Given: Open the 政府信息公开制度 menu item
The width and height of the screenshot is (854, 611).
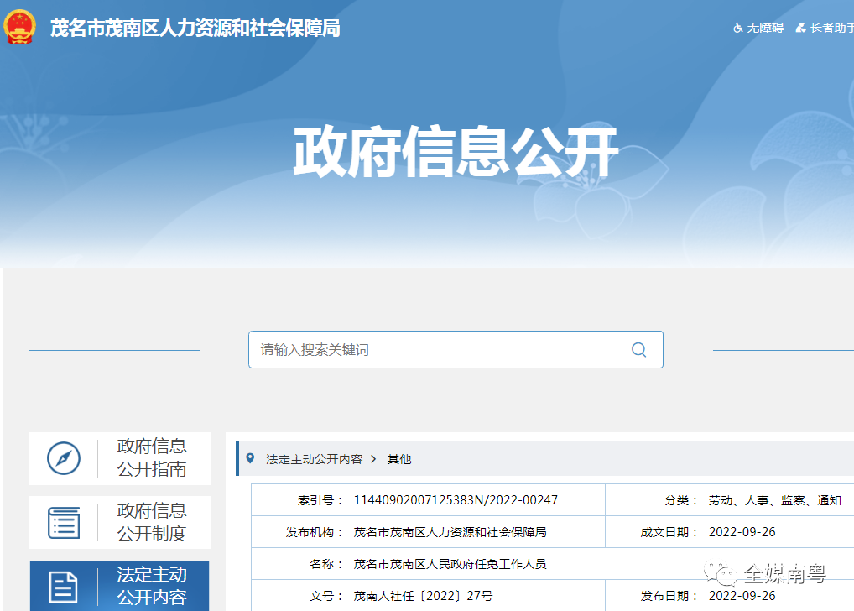Looking at the screenshot, I should click(x=120, y=522).
